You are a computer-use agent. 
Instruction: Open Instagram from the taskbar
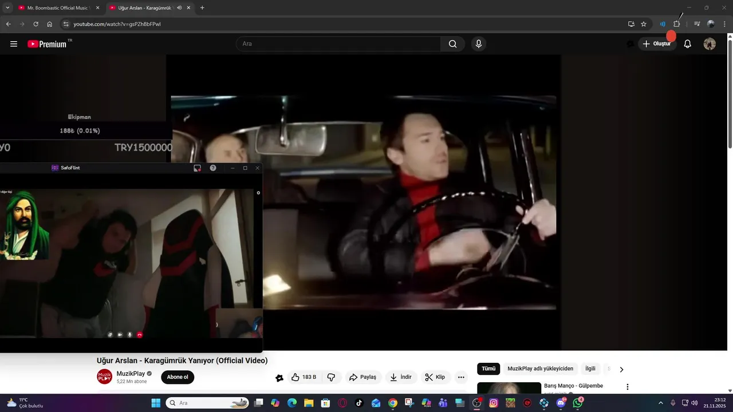tap(494, 403)
